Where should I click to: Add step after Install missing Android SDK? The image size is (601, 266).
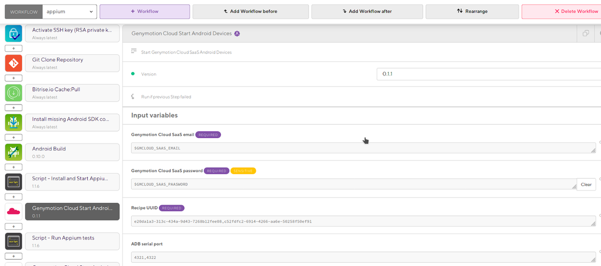(14, 137)
